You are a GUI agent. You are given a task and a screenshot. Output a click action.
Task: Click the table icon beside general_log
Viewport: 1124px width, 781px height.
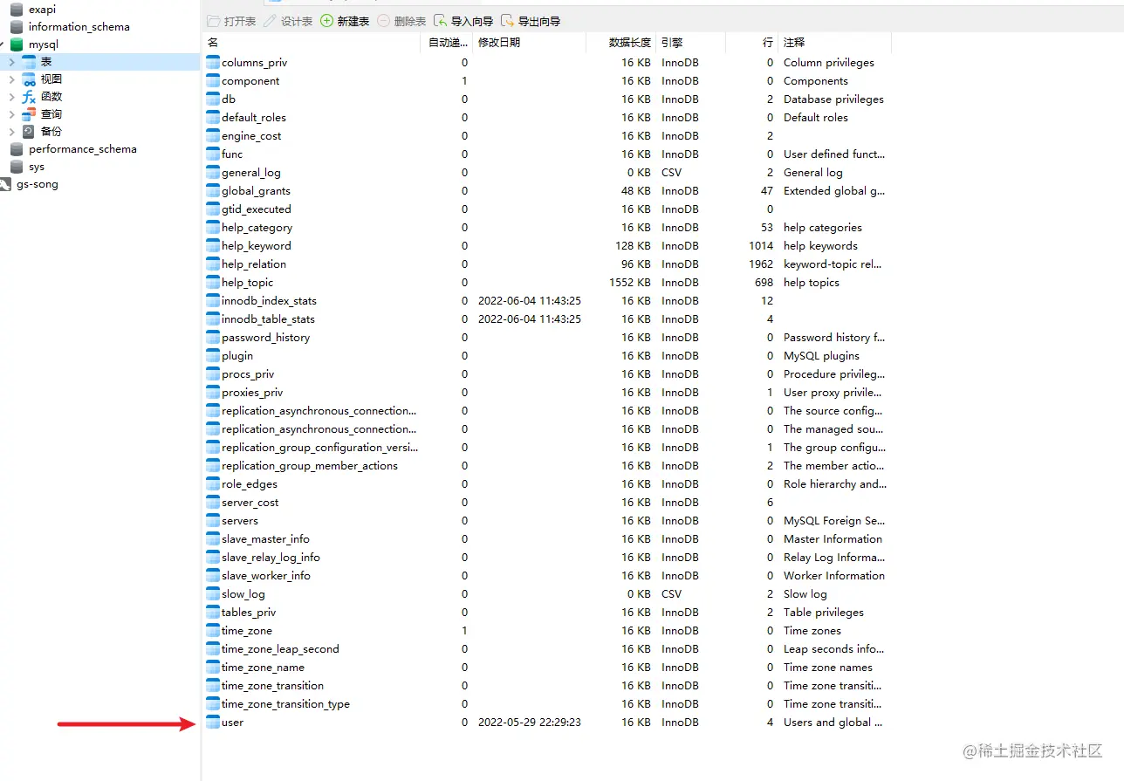pyautogui.click(x=213, y=172)
